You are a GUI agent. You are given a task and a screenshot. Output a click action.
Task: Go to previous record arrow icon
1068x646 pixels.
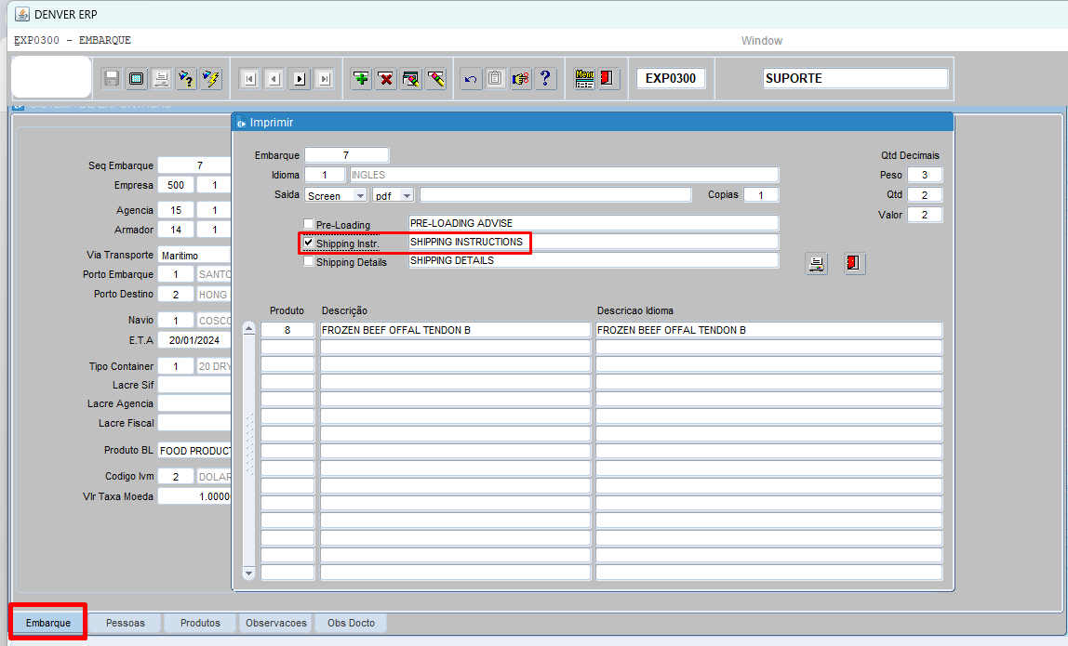274,79
